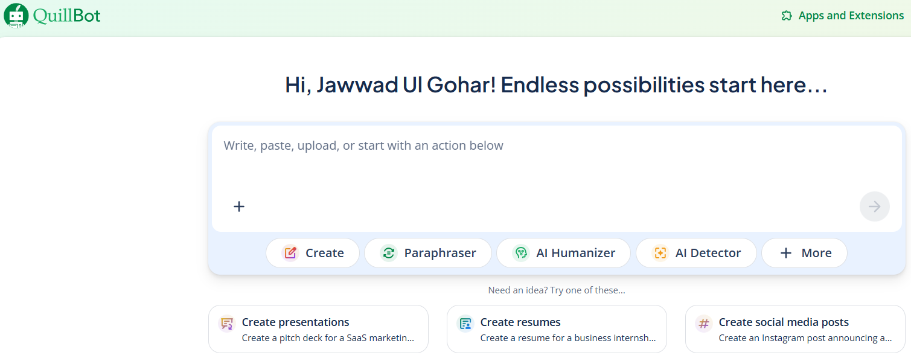
Task: Click the Create pencil icon
Action: pos(290,253)
